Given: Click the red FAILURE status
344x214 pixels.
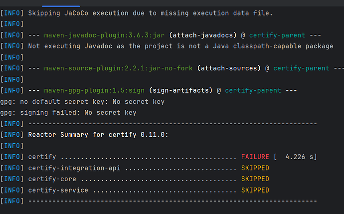Looking at the screenshot, I should click(255, 157).
